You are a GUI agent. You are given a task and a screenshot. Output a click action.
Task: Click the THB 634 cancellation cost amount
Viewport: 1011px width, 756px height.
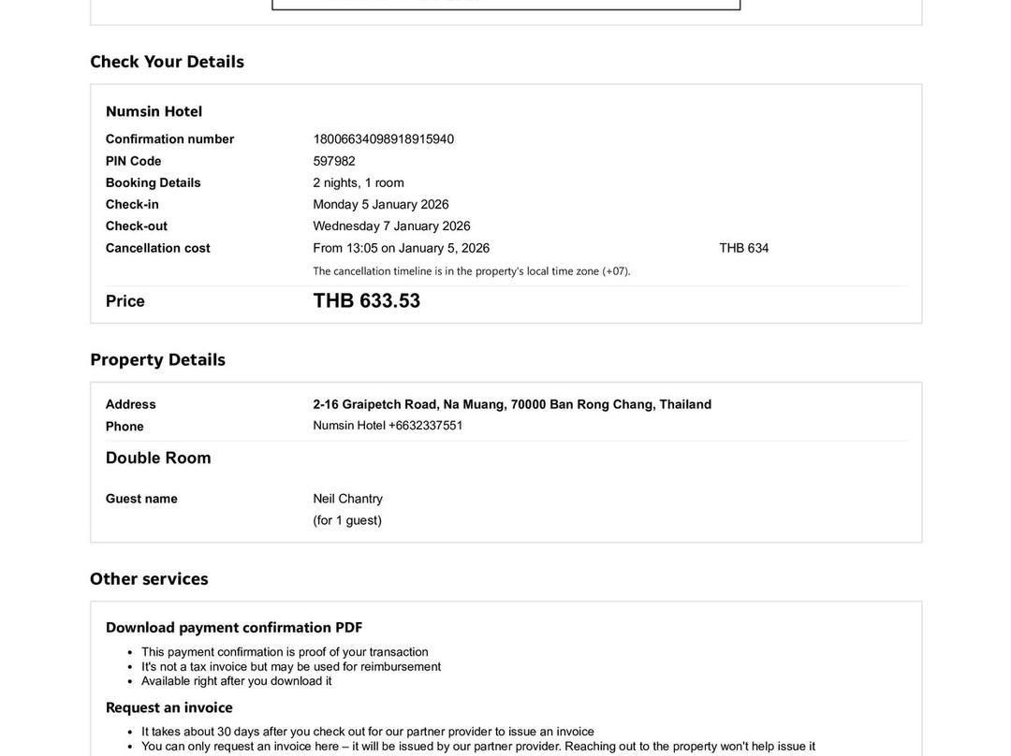(744, 248)
